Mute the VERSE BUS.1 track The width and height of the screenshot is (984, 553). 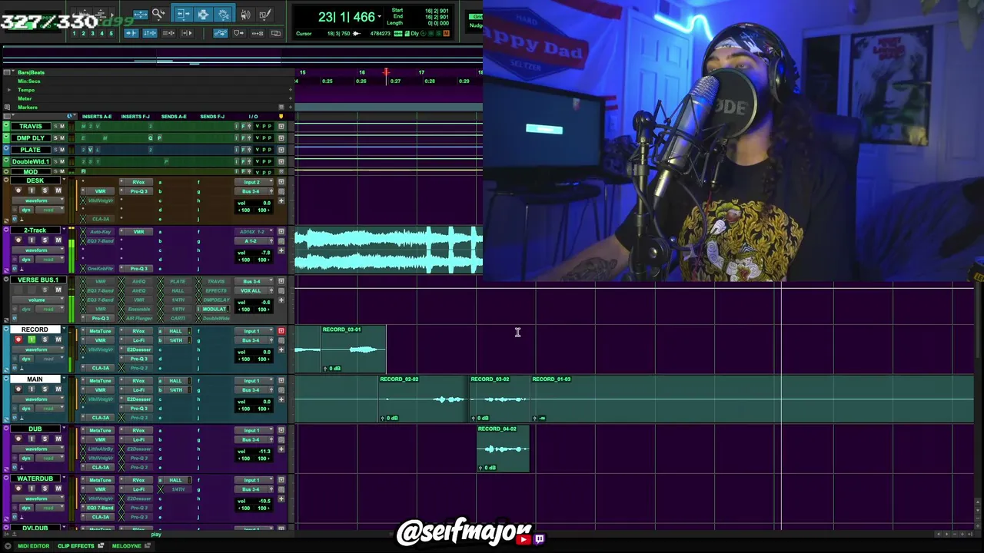point(58,290)
